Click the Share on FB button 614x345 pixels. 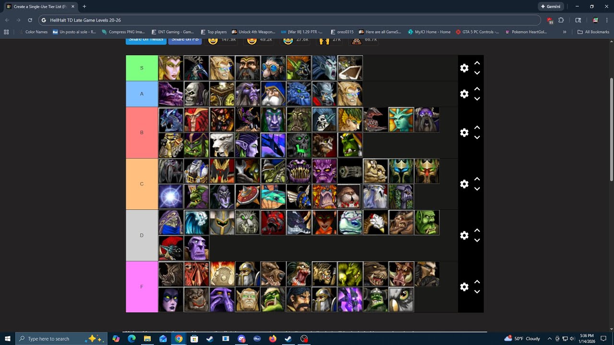[x=185, y=40]
